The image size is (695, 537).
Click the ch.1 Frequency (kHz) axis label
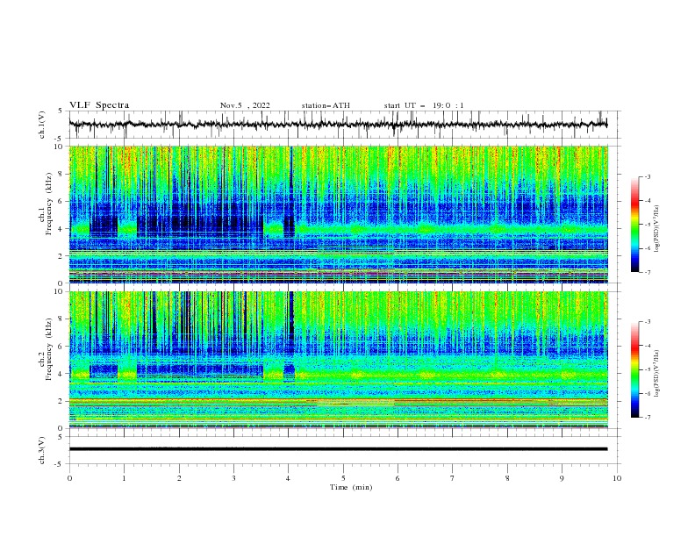point(46,204)
